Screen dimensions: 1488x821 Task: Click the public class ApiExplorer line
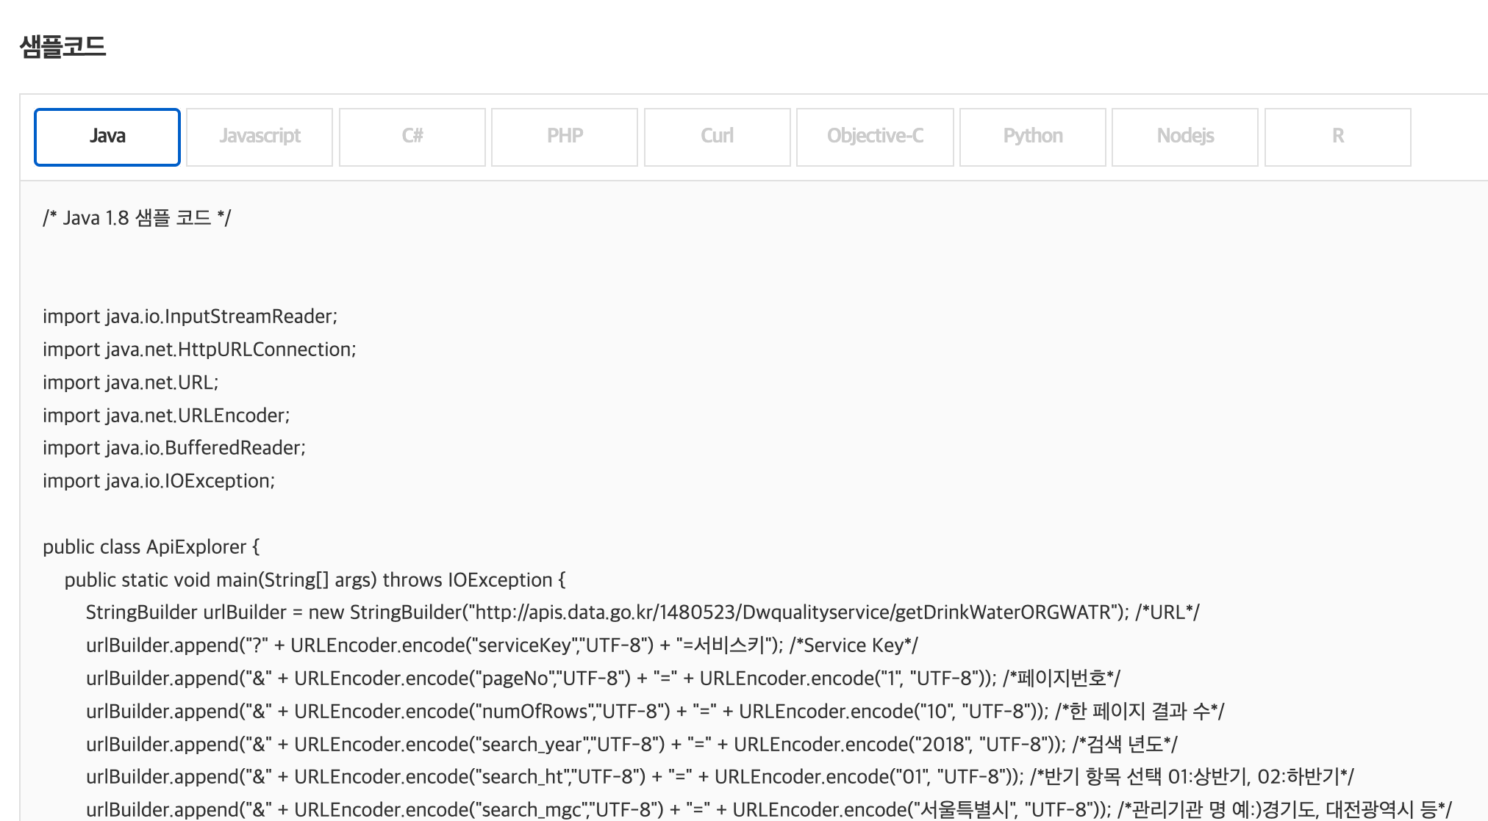coord(151,547)
